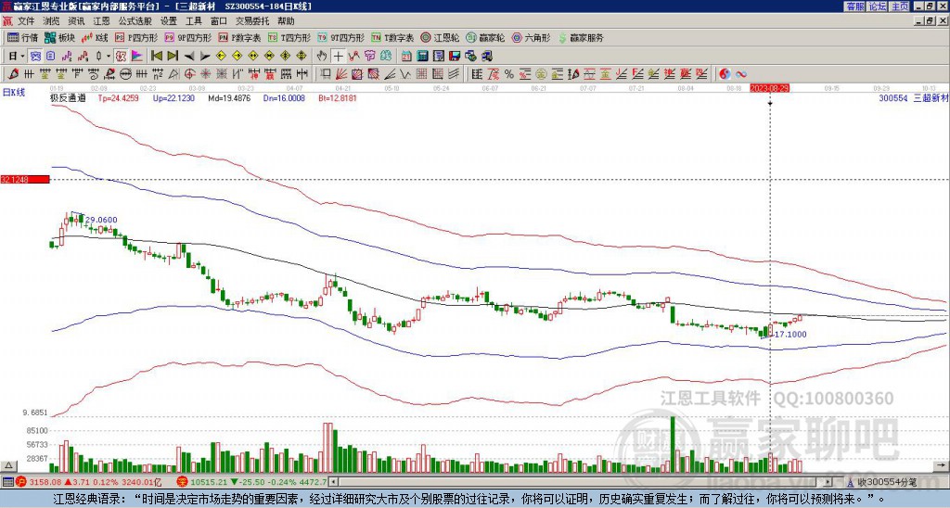Switch to the K线 chart view
The height and width of the screenshot is (508, 950).
click(x=96, y=37)
